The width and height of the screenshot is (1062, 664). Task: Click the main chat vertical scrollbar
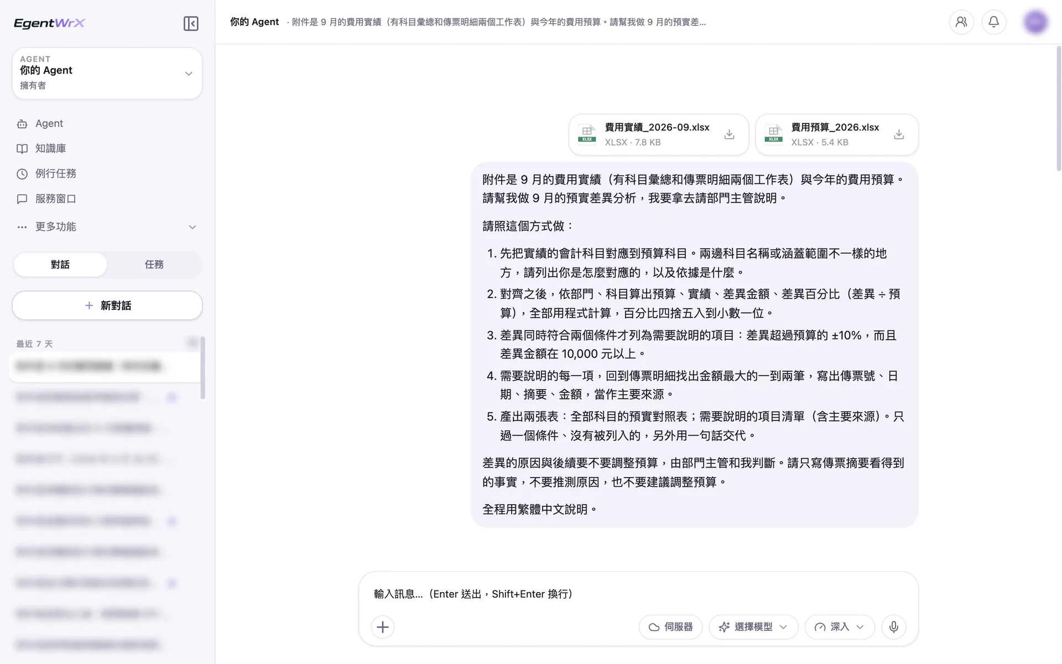1058,108
